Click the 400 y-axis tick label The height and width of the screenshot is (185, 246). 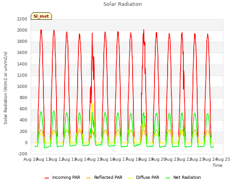tap(23, 120)
